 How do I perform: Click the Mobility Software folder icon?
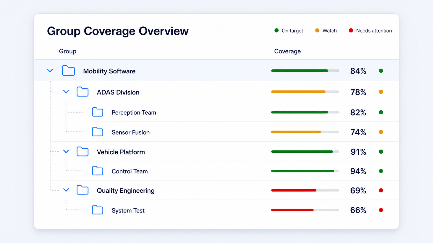pyautogui.click(x=68, y=70)
